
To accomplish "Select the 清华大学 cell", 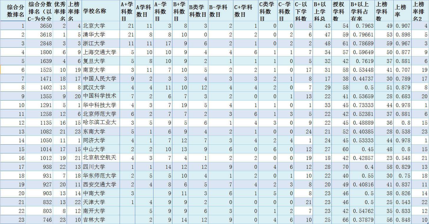I will click(x=101, y=34).
